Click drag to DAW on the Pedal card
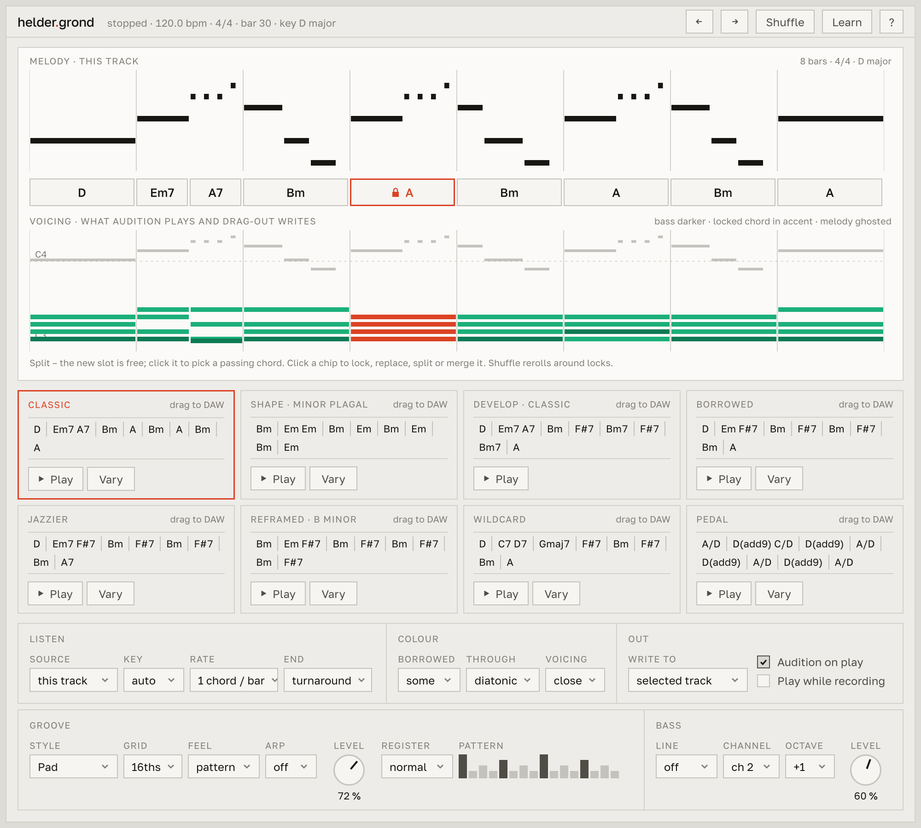 pyautogui.click(x=866, y=519)
